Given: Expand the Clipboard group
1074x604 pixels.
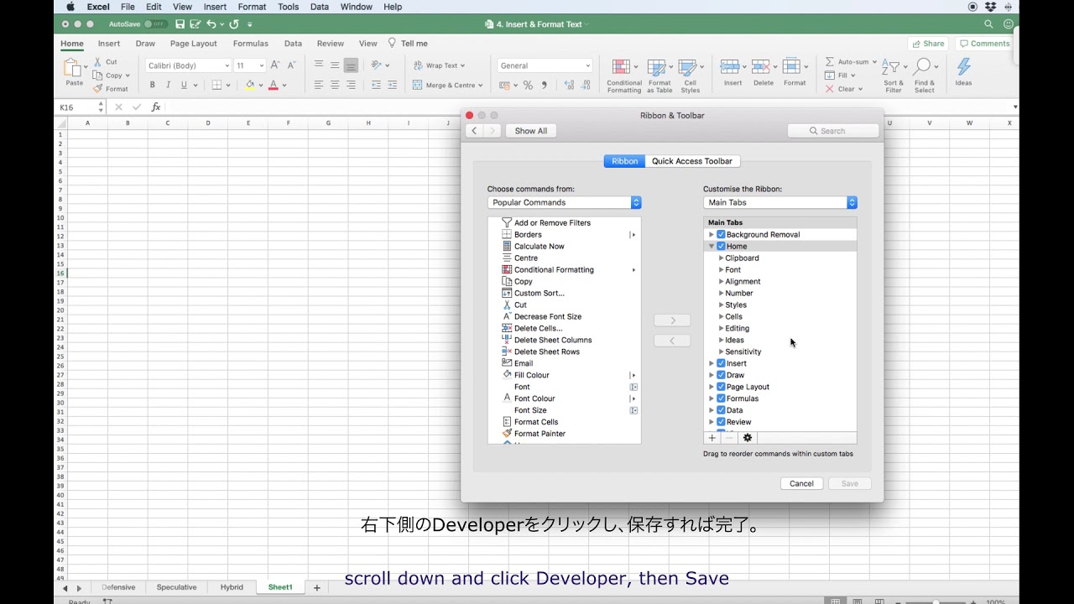Looking at the screenshot, I should tap(722, 258).
